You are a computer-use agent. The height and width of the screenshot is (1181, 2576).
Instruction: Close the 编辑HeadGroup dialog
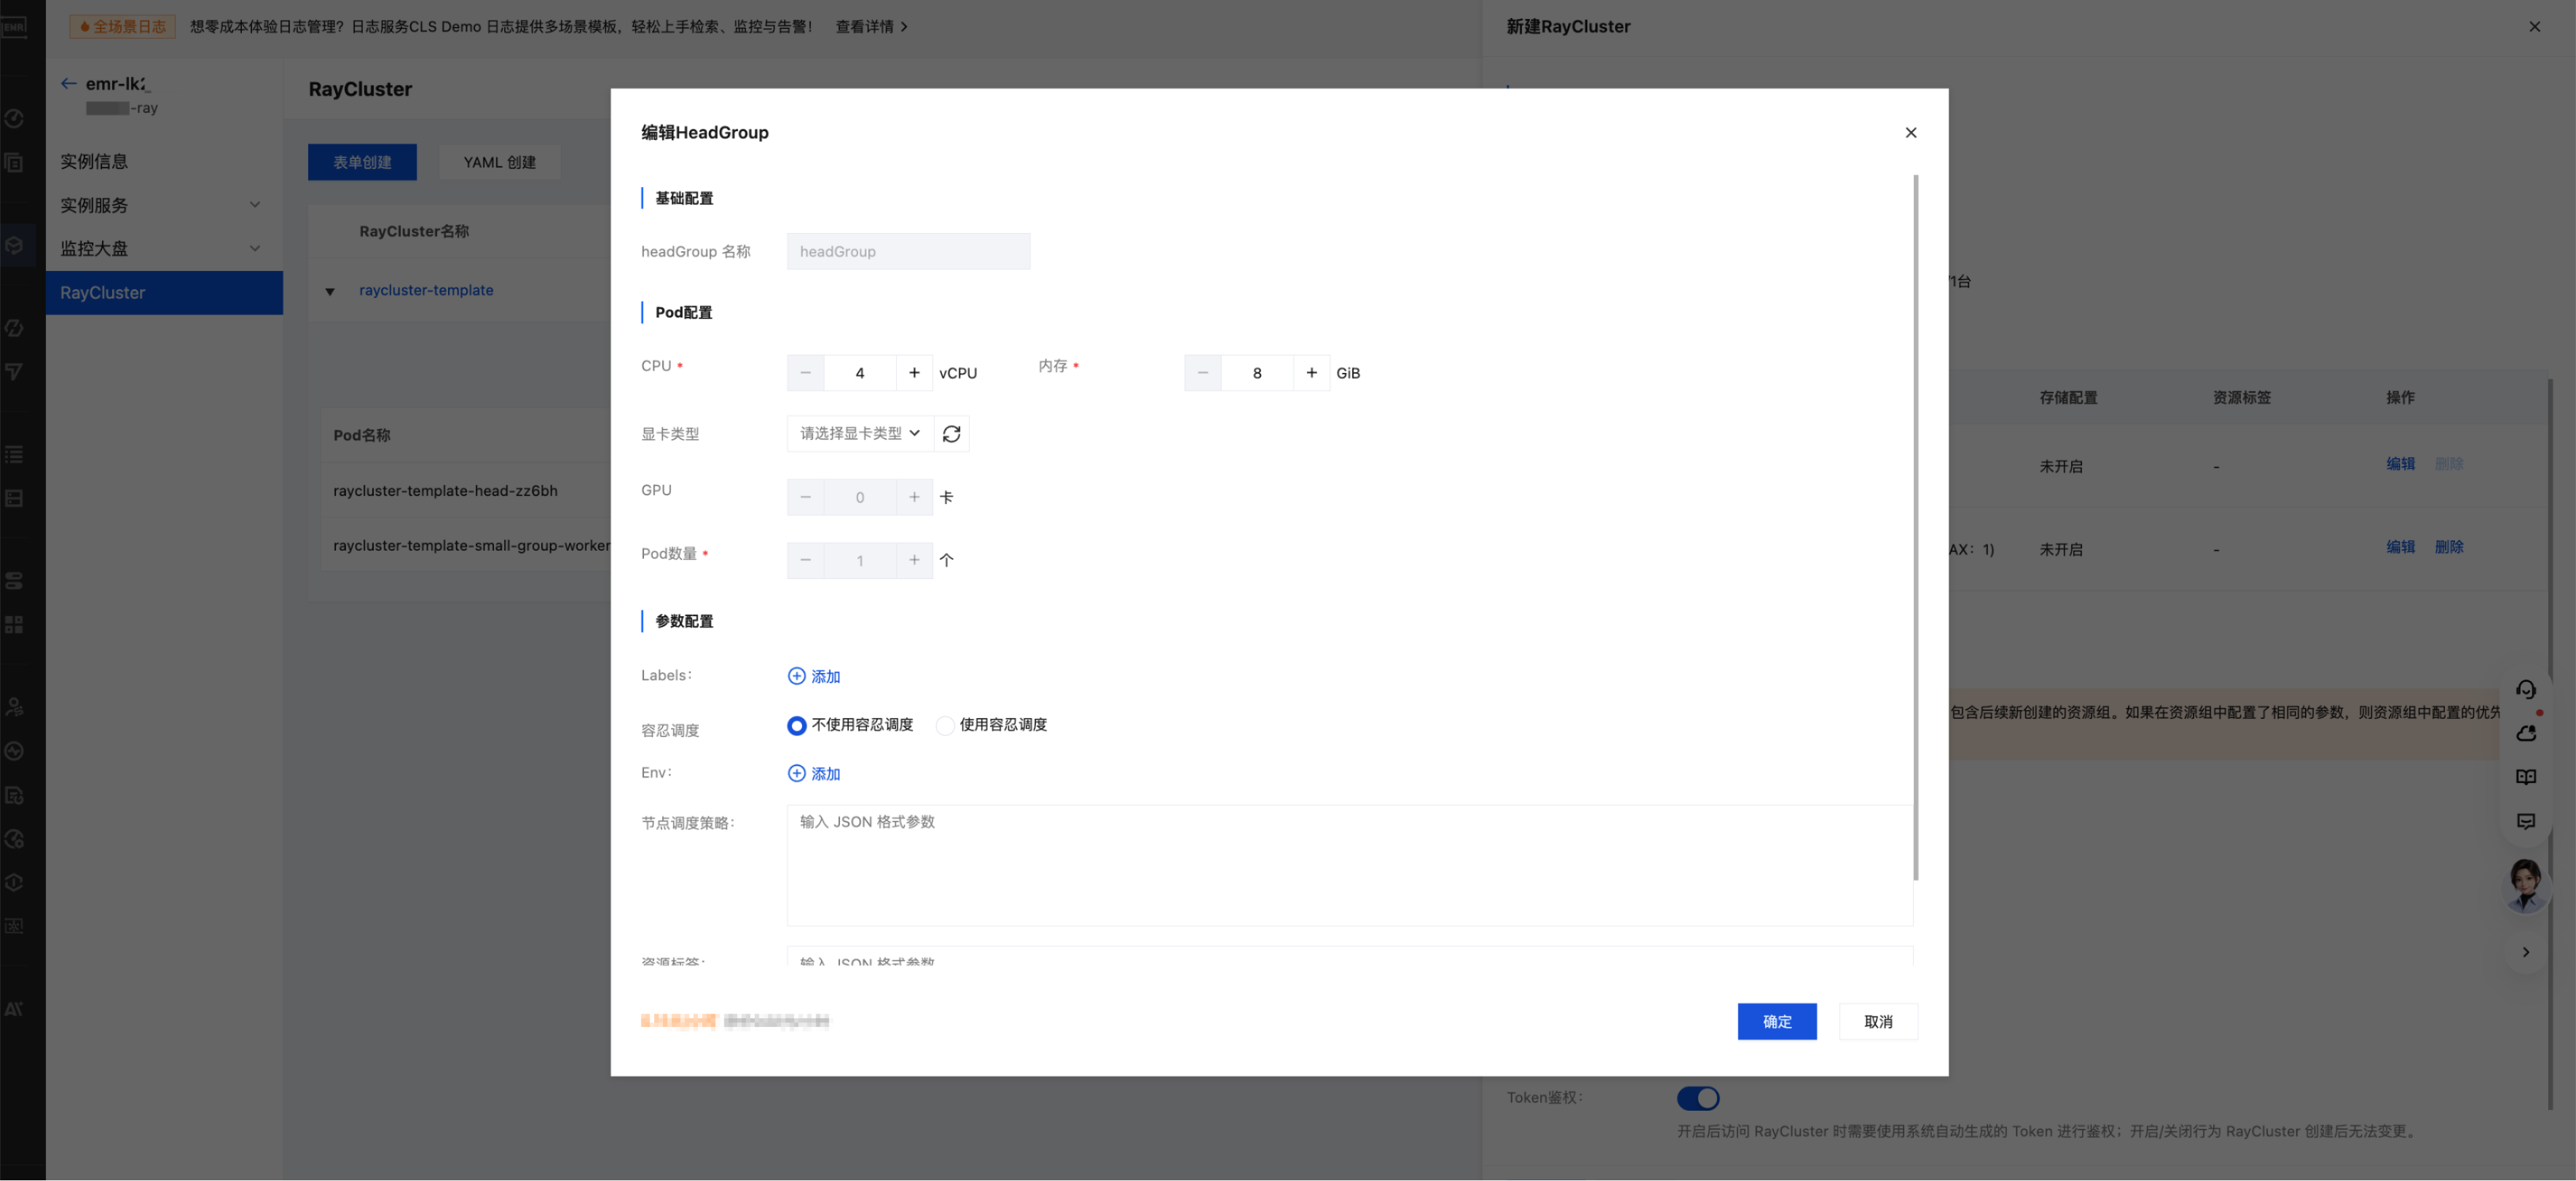tap(1911, 132)
